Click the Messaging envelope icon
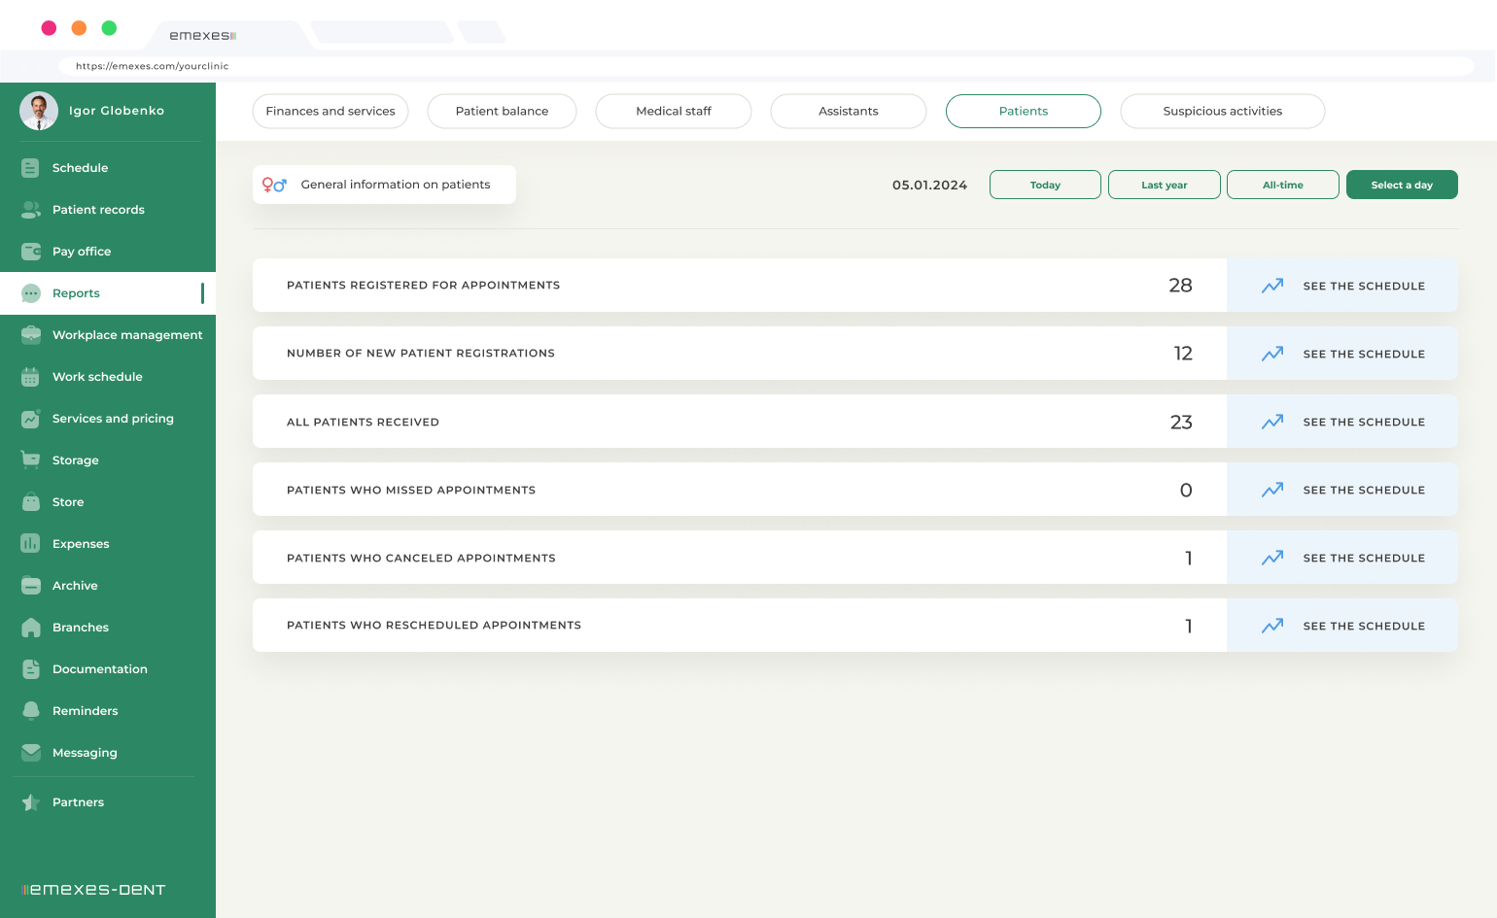The image size is (1497, 918). (30, 753)
